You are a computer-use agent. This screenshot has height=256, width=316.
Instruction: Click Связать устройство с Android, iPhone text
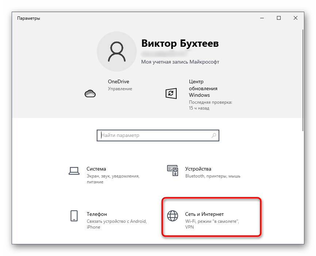pos(117,224)
